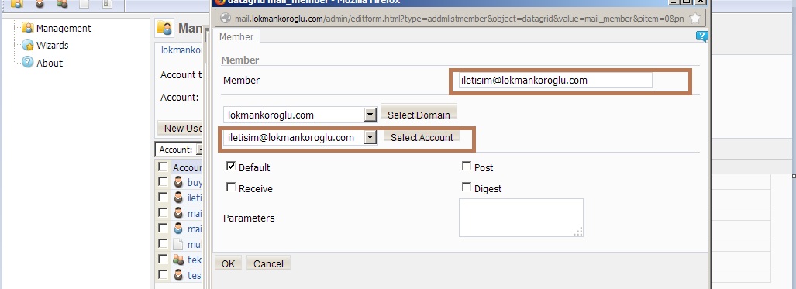Click the Wizards star globe icon
Screen dimensions: 796x289
(27, 45)
